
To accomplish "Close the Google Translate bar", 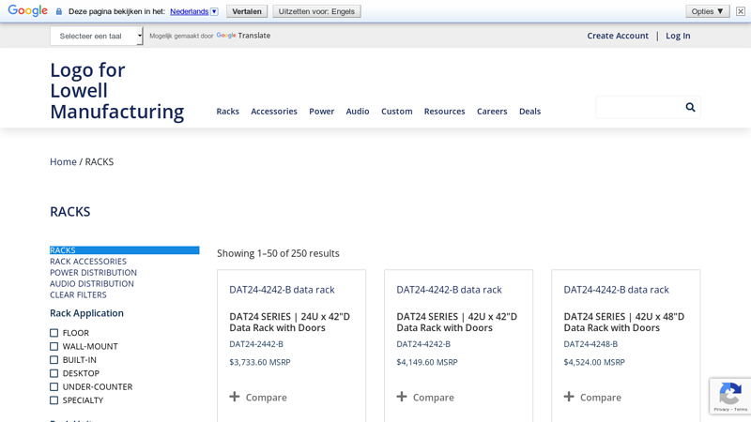I will [741, 11].
